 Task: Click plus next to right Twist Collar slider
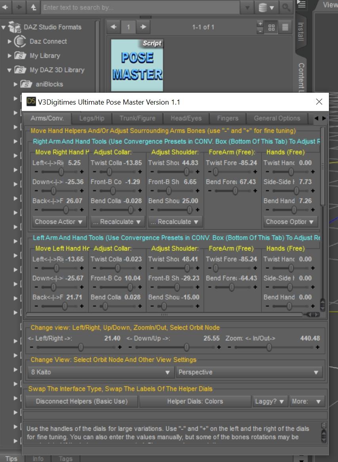(x=140, y=172)
